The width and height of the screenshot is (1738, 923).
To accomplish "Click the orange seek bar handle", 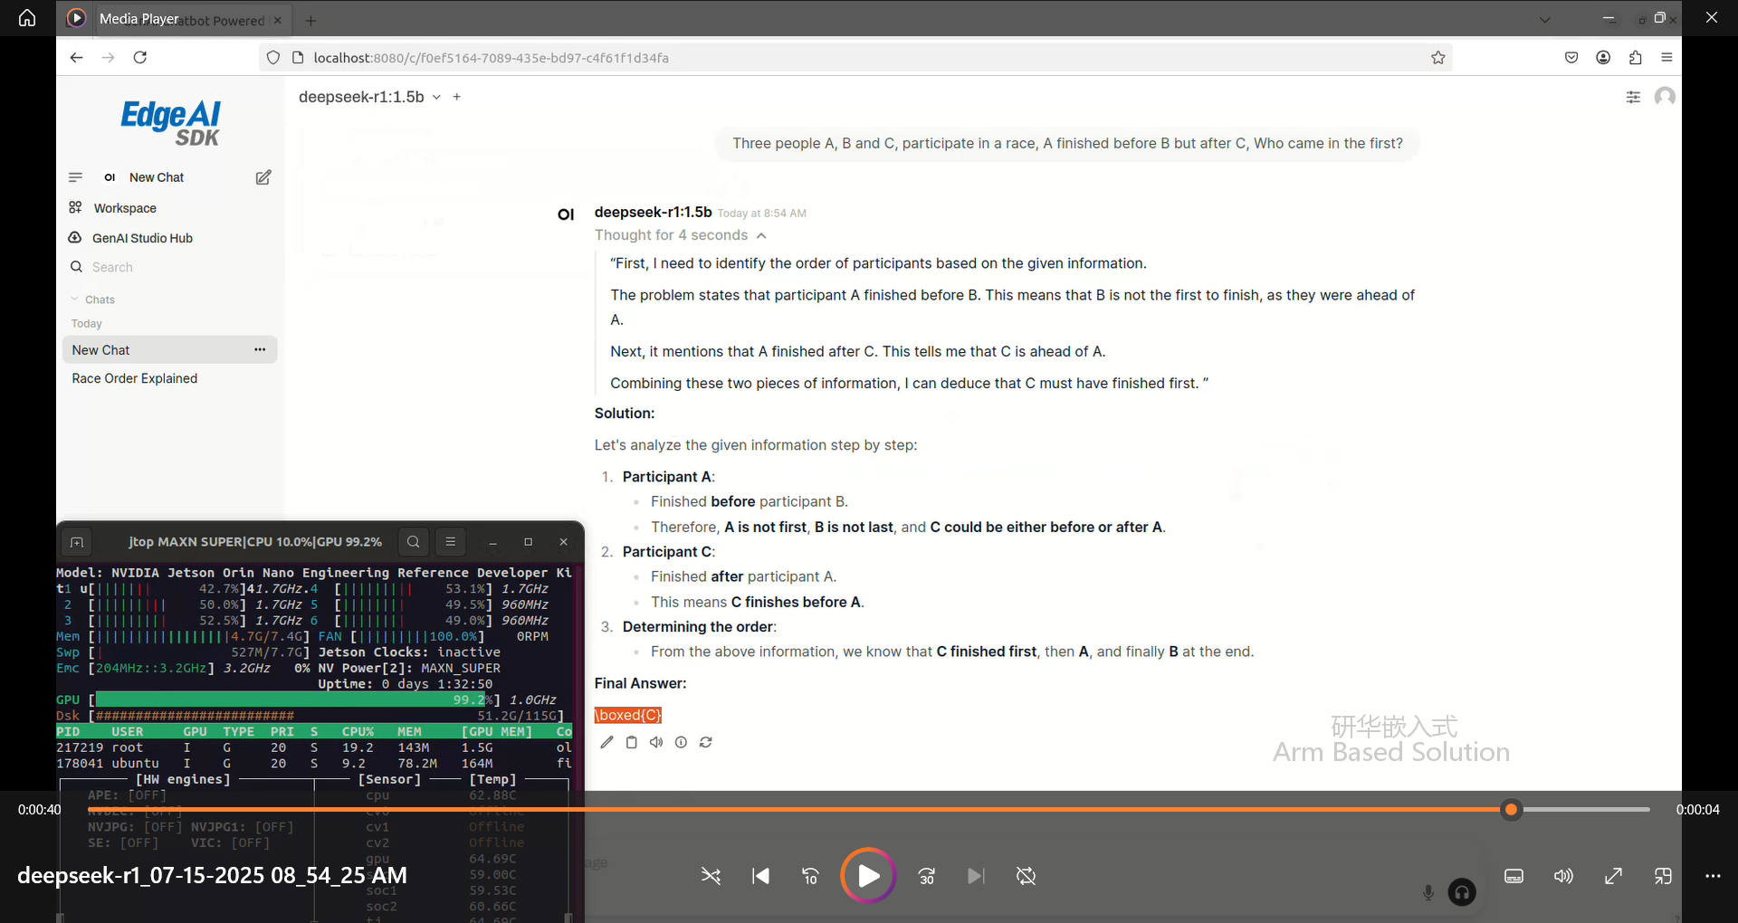I will (x=1511, y=810).
